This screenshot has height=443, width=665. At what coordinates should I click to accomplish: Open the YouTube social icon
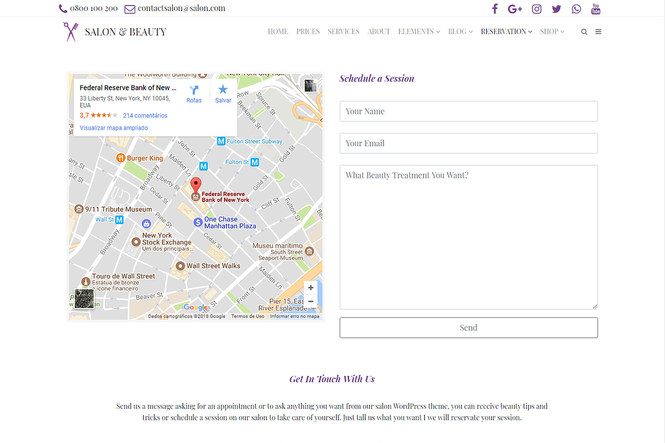pos(596,9)
